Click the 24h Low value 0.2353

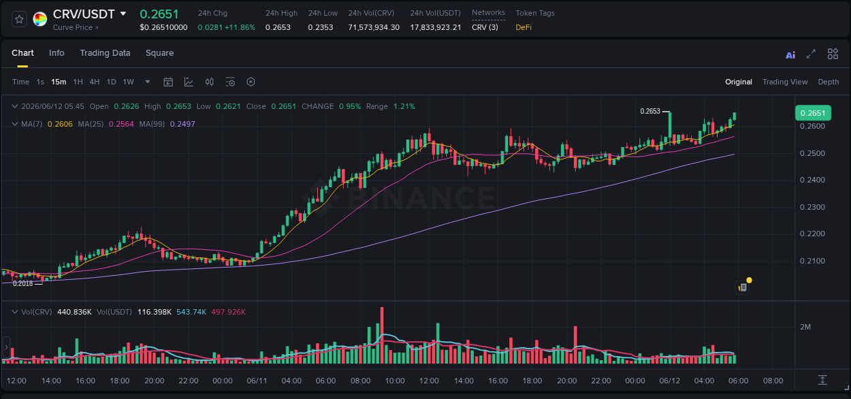tap(320, 27)
